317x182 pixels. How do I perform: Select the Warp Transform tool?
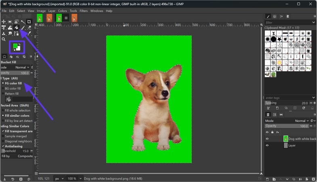pos(10,28)
